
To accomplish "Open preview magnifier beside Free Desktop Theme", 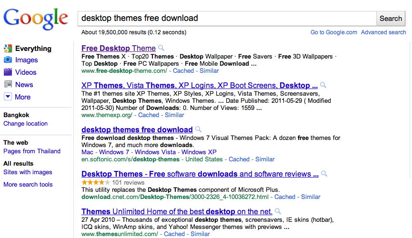I will pyautogui.click(x=161, y=48).
